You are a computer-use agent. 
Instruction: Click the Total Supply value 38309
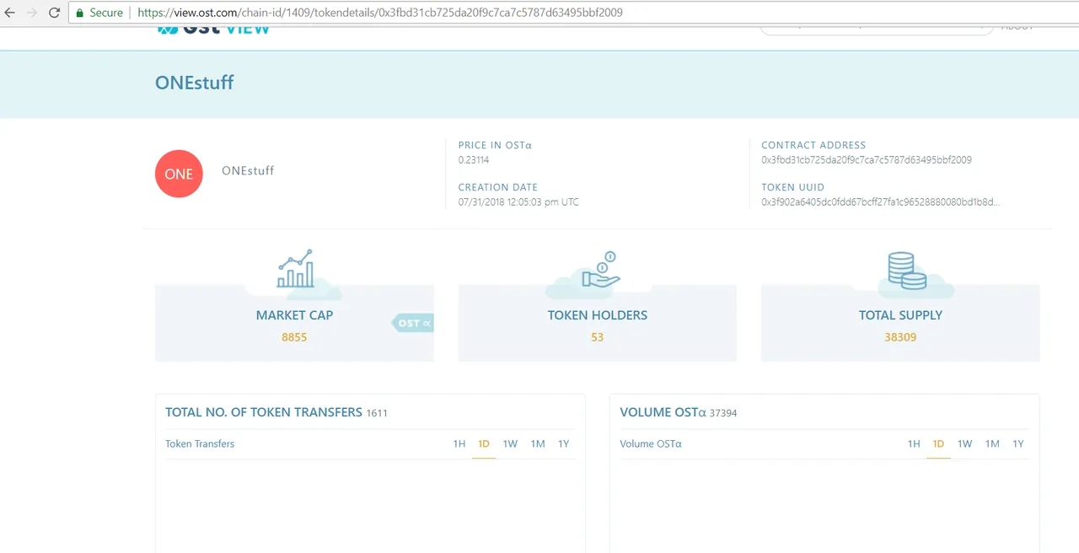900,337
